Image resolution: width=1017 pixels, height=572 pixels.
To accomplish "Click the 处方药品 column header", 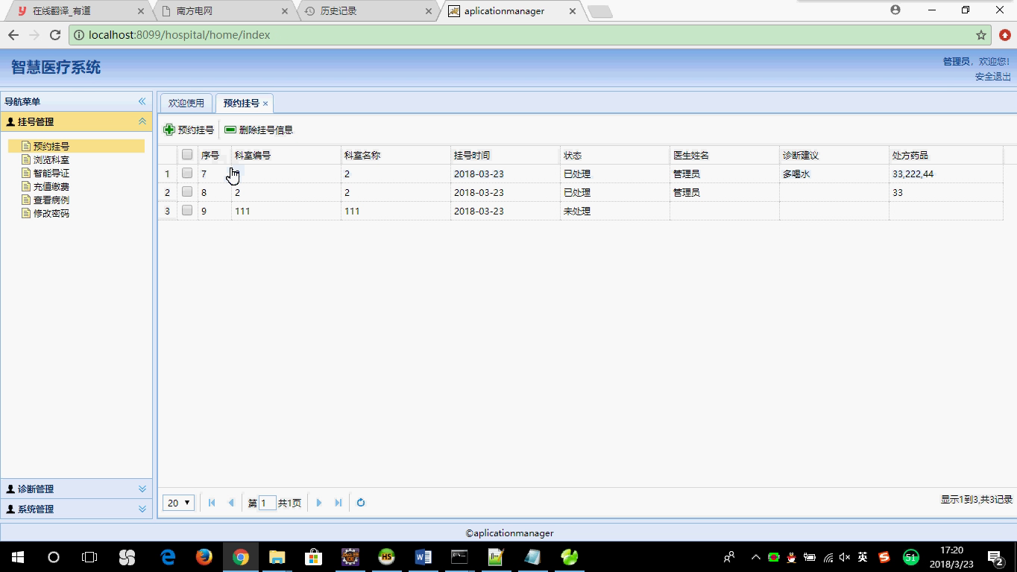I will (x=945, y=155).
